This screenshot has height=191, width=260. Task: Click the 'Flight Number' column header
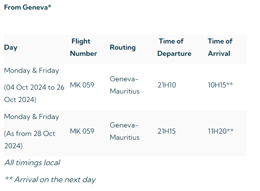coord(83,47)
